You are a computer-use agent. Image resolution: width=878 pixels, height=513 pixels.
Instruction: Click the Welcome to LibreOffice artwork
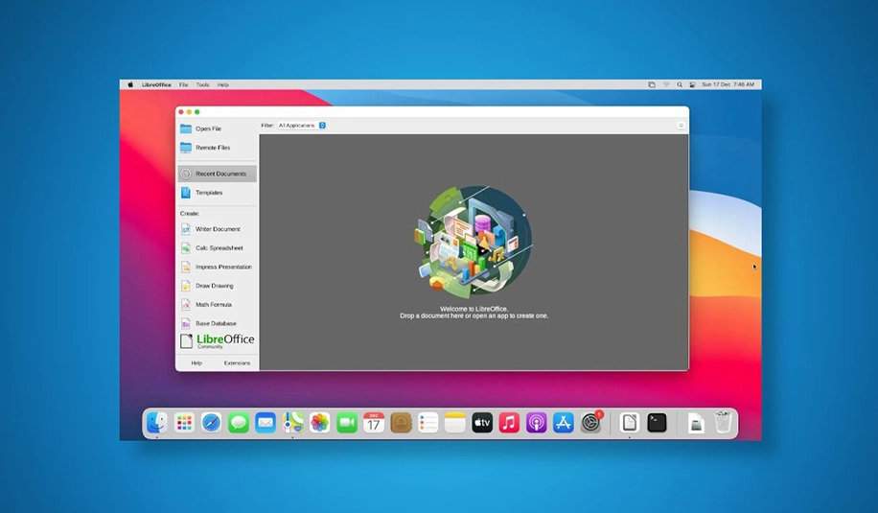pyautogui.click(x=474, y=242)
